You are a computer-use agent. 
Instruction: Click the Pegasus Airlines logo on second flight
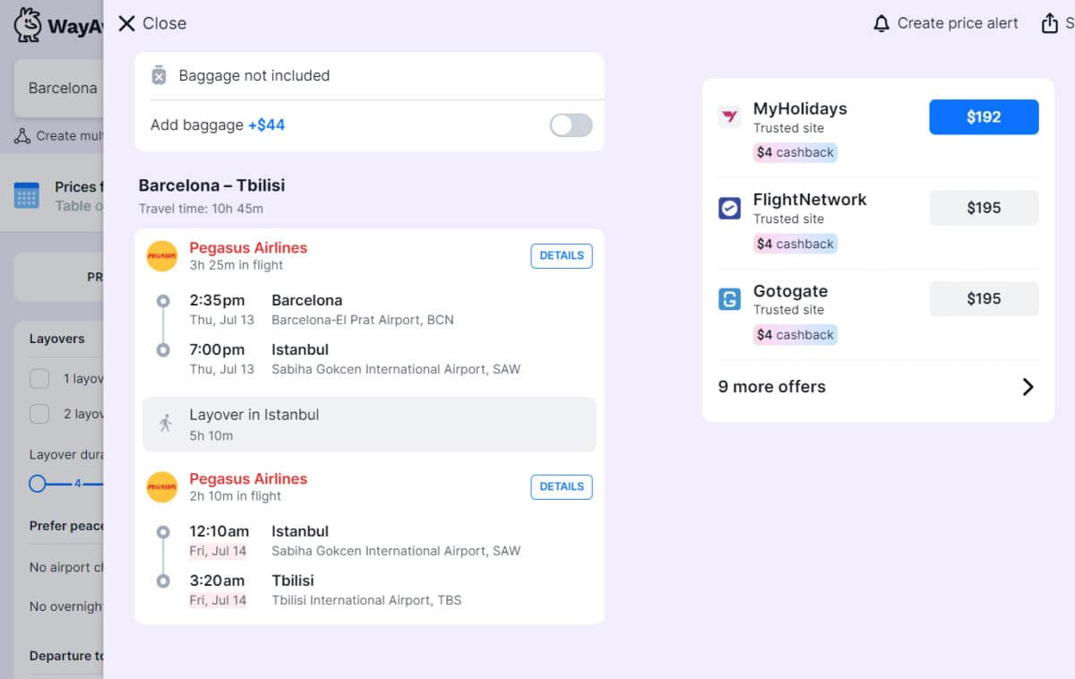coord(162,486)
